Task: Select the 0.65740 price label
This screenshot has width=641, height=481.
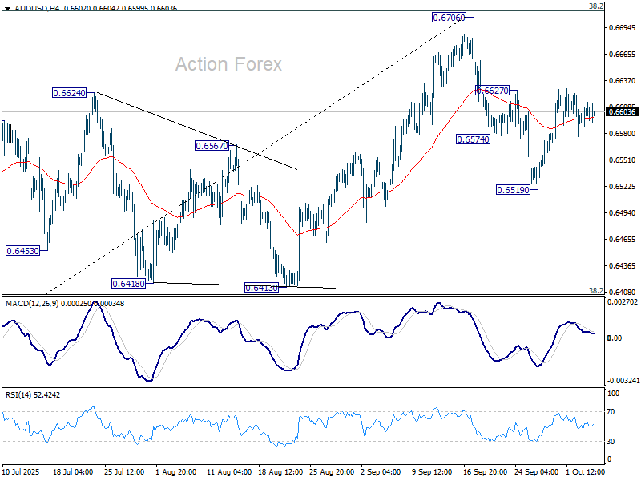Action: click(473, 139)
